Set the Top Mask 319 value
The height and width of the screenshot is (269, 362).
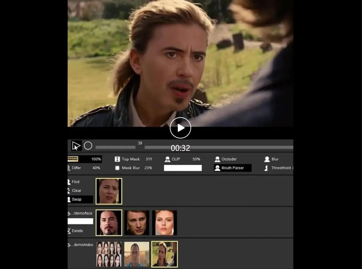pyautogui.click(x=149, y=159)
